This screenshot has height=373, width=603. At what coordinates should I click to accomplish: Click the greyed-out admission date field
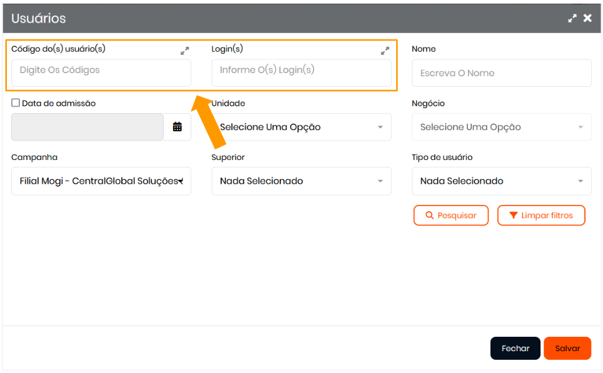(87, 127)
